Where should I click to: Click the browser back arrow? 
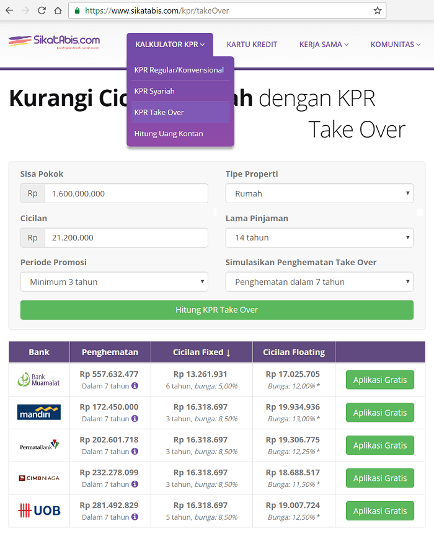pyautogui.click(x=9, y=11)
